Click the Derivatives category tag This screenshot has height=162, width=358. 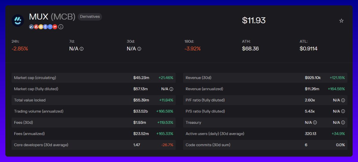tap(90, 17)
